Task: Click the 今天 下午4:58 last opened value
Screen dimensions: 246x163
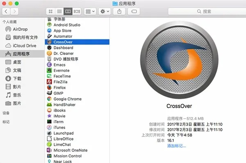Action: coord(180,135)
